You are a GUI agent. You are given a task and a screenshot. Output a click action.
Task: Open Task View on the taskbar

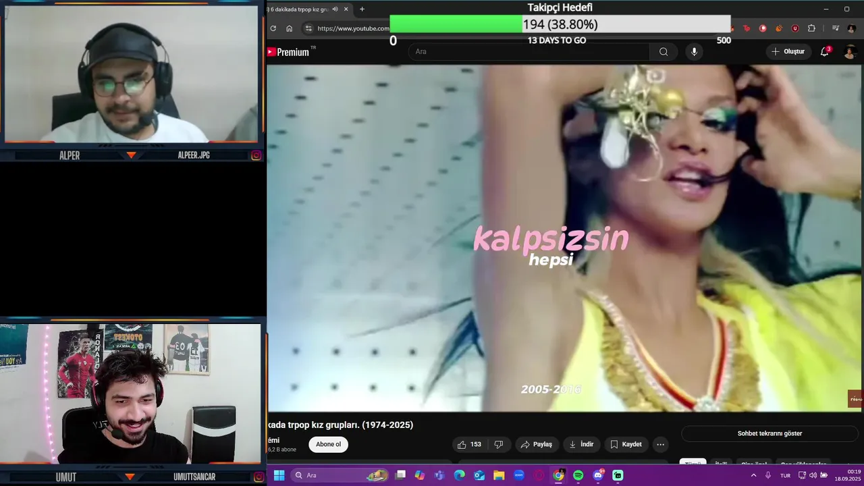pos(400,475)
